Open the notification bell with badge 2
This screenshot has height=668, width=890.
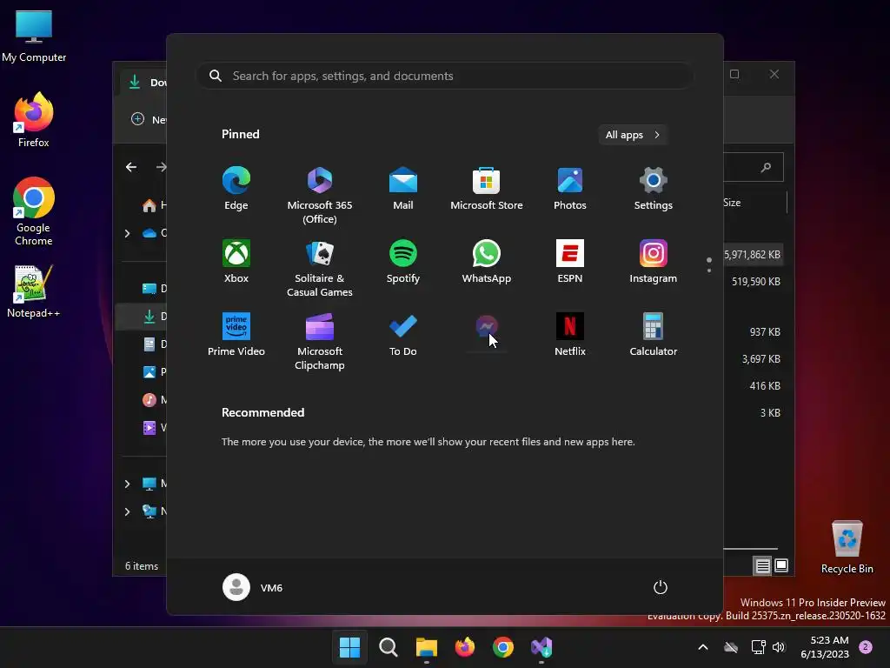(x=866, y=647)
